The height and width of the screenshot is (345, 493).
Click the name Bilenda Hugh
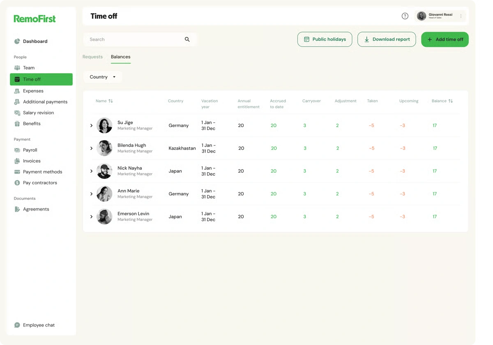point(132,145)
